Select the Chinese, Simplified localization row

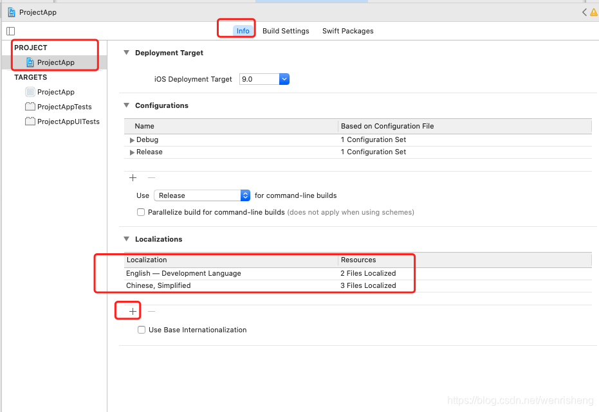tap(358, 285)
